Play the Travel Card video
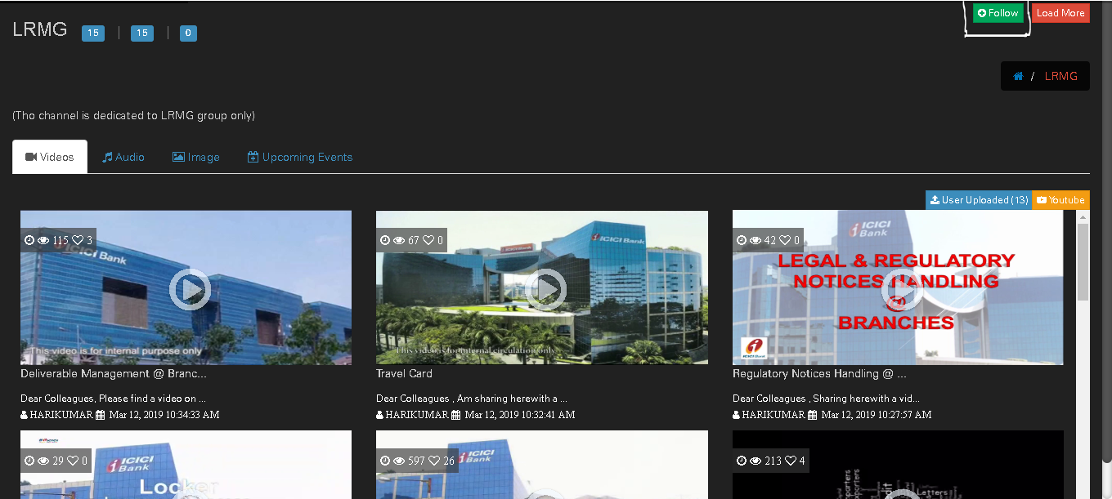1112x499 pixels. [x=545, y=289]
